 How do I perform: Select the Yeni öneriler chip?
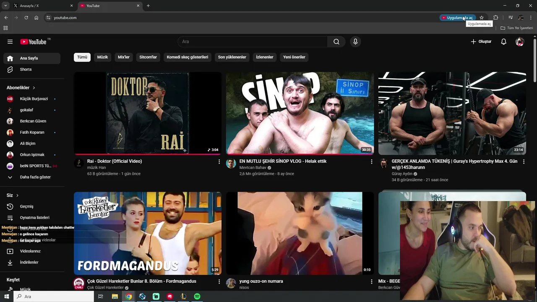[x=294, y=57]
